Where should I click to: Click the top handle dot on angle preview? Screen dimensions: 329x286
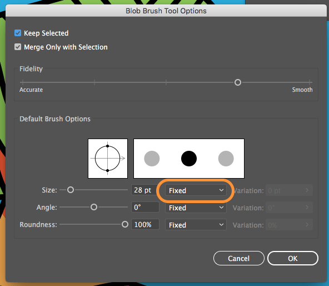[x=107, y=146]
